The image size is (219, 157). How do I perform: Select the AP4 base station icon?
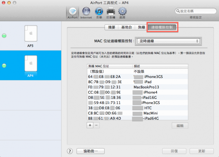click(31, 63)
